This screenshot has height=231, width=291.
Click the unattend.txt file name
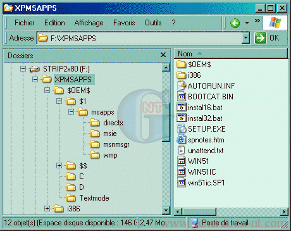[x=206, y=151]
